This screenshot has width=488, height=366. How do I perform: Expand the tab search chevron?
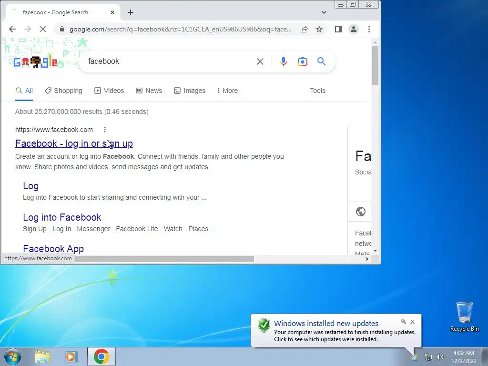coord(324,12)
